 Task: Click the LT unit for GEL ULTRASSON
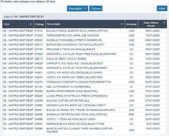[131, 87]
